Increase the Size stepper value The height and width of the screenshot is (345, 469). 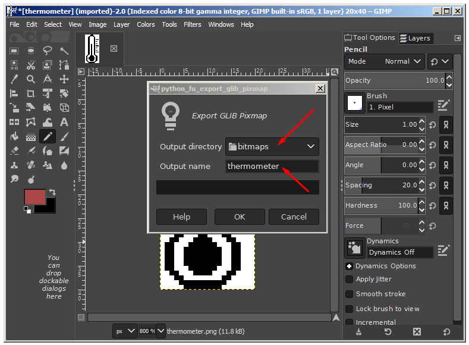[421, 121]
